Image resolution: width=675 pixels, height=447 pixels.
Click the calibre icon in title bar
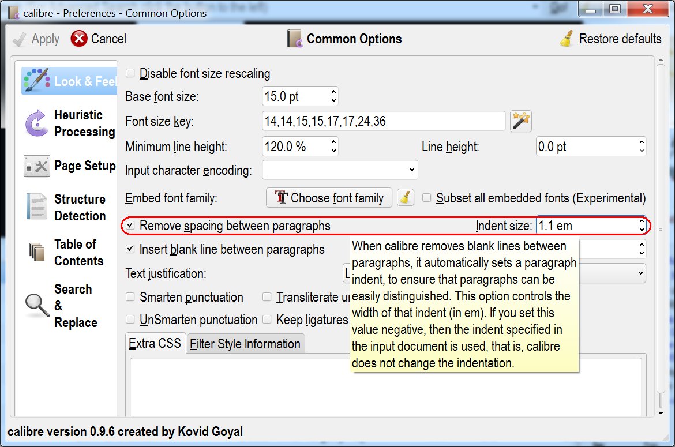[14, 13]
